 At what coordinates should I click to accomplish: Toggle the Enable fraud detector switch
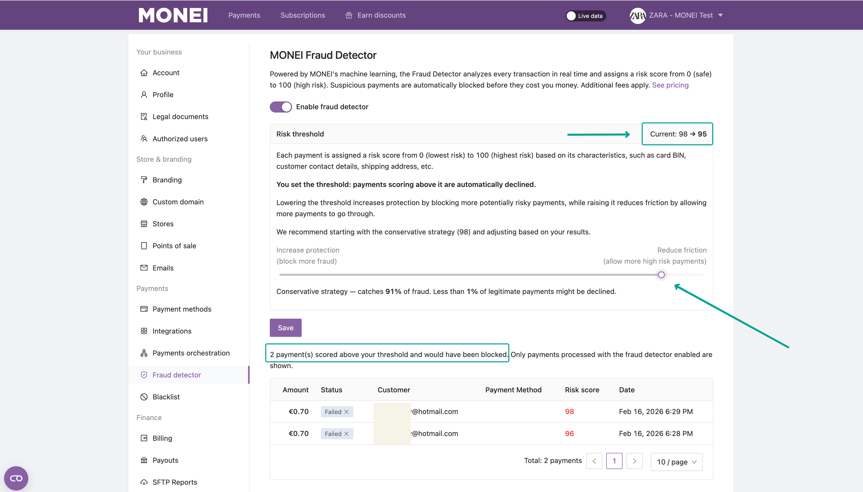[280, 107]
